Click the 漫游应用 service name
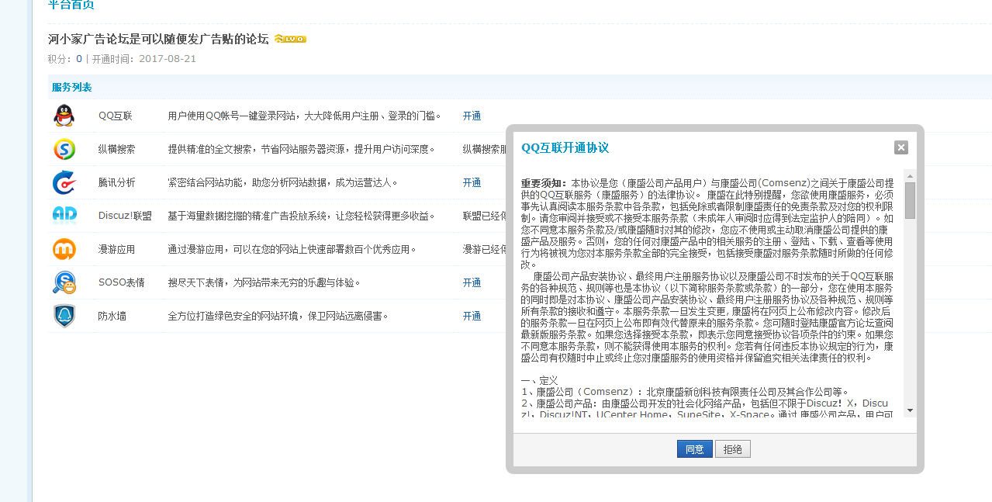The width and height of the screenshot is (992, 502). click(x=117, y=250)
